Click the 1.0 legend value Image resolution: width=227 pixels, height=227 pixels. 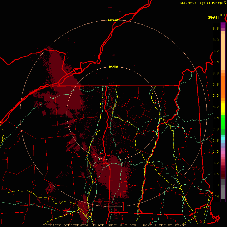[216, 152]
